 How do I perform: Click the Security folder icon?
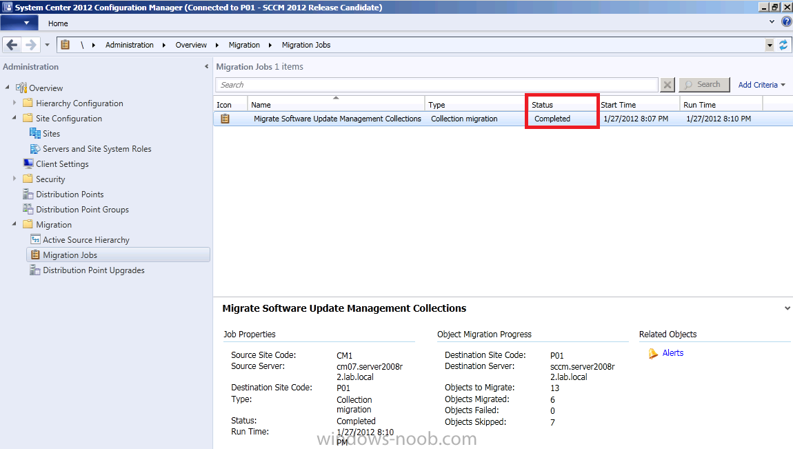[28, 179]
